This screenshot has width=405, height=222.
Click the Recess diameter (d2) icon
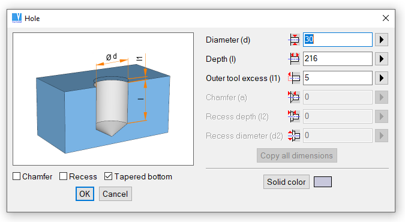pos(294,136)
